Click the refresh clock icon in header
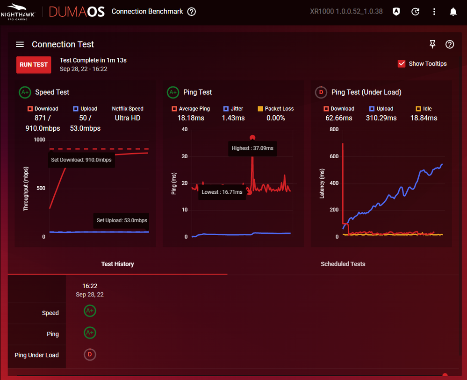The width and height of the screenshot is (467, 380). pyautogui.click(x=415, y=12)
